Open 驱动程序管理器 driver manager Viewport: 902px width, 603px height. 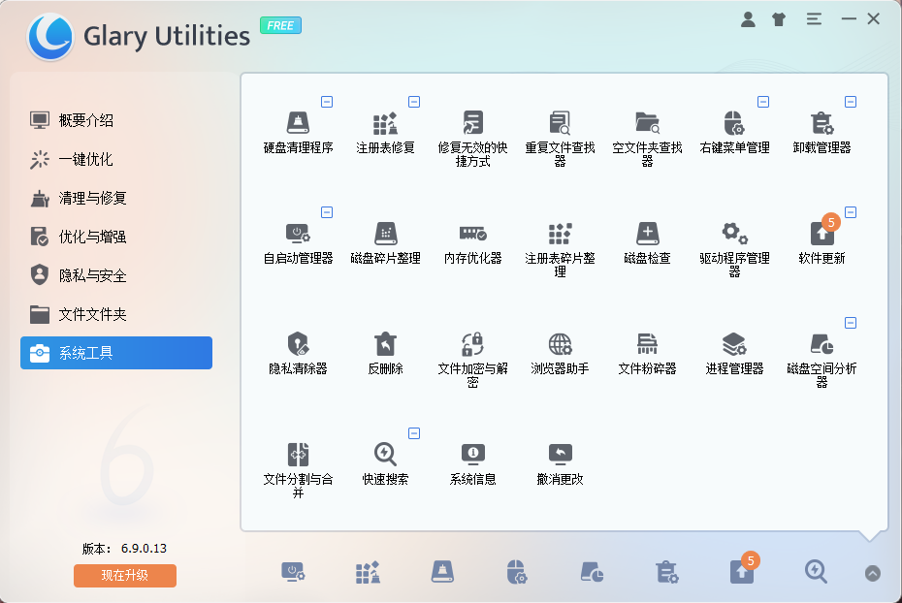click(x=734, y=249)
